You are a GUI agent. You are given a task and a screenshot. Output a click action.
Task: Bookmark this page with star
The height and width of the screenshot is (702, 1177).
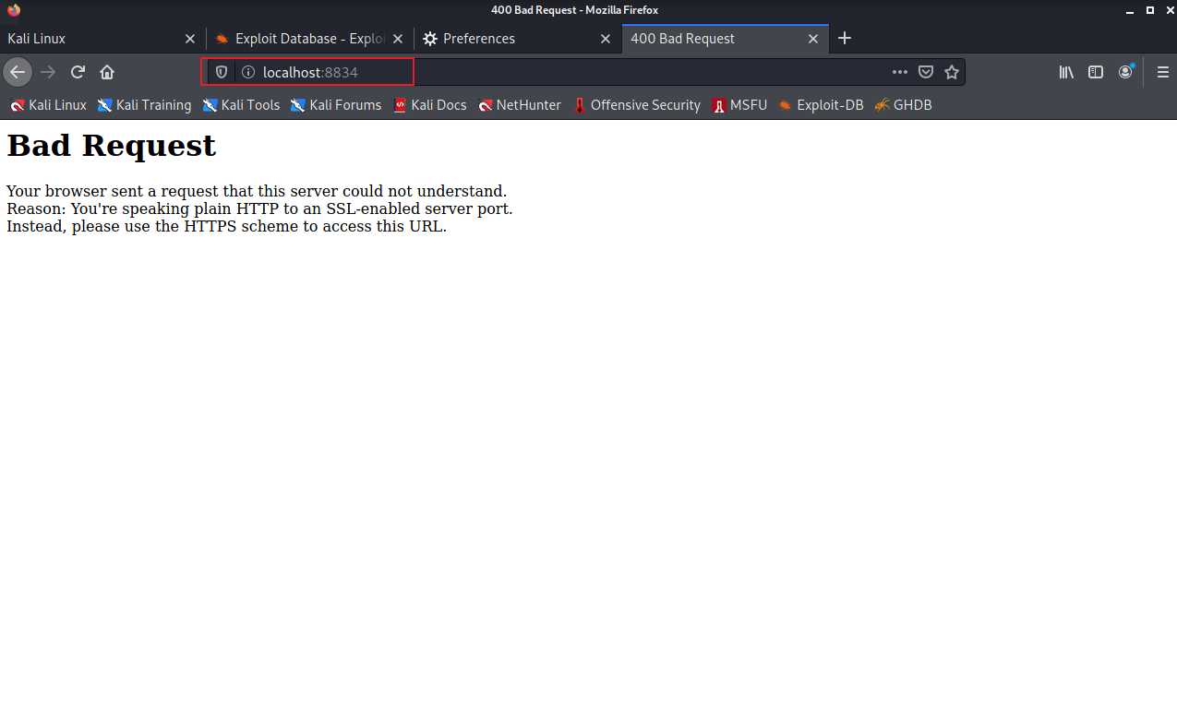pos(952,72)
